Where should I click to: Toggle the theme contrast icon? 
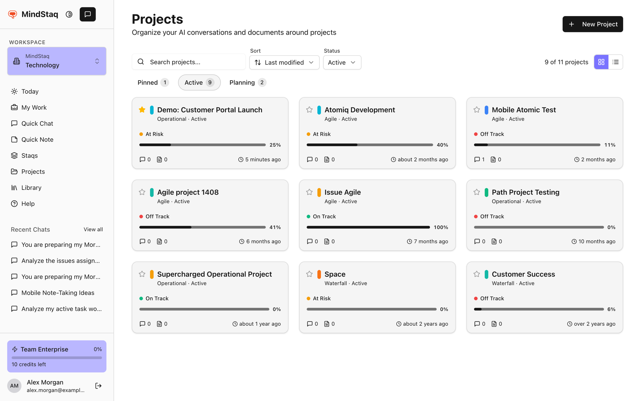pos(69,14)
